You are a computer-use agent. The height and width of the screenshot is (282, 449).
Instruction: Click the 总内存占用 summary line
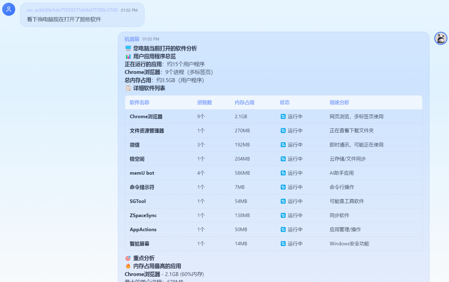[164, 80]
